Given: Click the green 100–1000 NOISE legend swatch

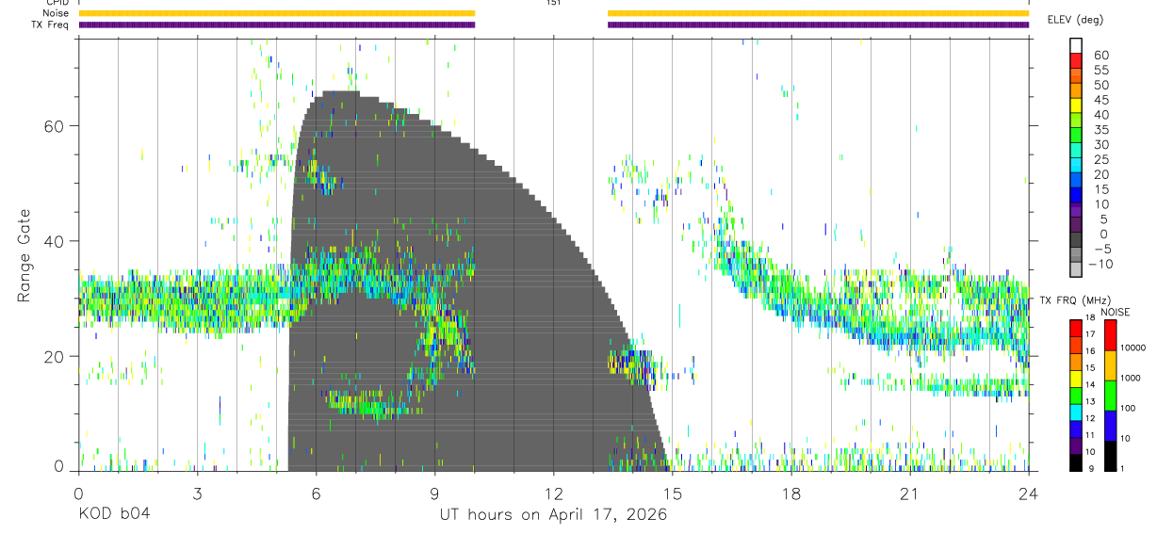Looking at the screenshot, I should point(1109,395).
